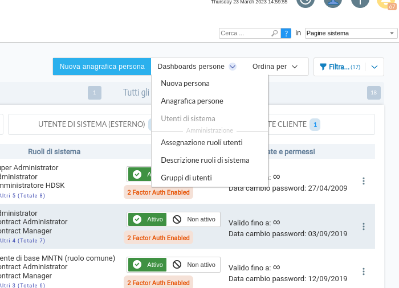Toggle Attivo for the second user row
Viewport: 399px width, 288px height.
pyautogui.click(x=147, y=219)
